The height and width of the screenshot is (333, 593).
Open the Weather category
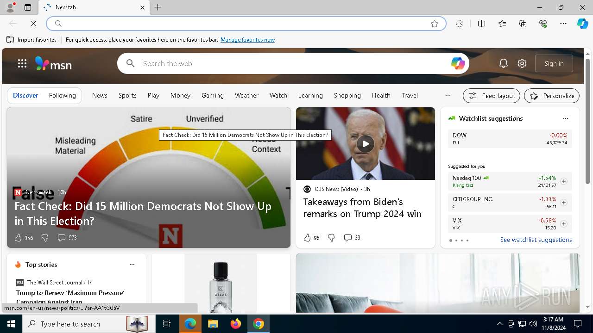click(246, 95)
